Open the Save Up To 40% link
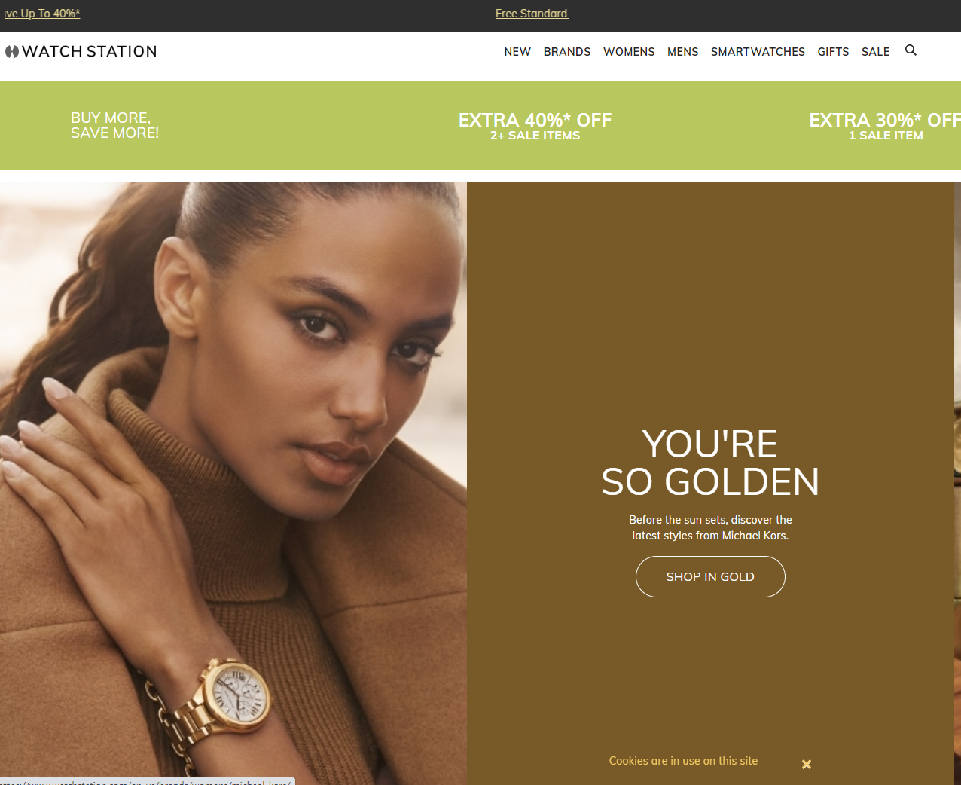Screen dimensions: 961x785 click(41, 14)
